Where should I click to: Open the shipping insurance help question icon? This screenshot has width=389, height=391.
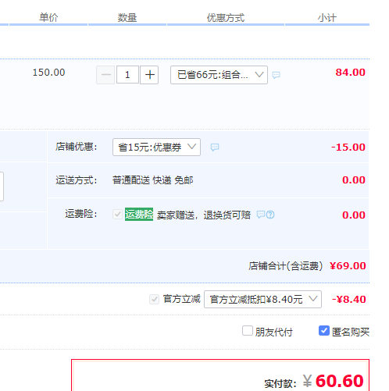click(270, 215)
